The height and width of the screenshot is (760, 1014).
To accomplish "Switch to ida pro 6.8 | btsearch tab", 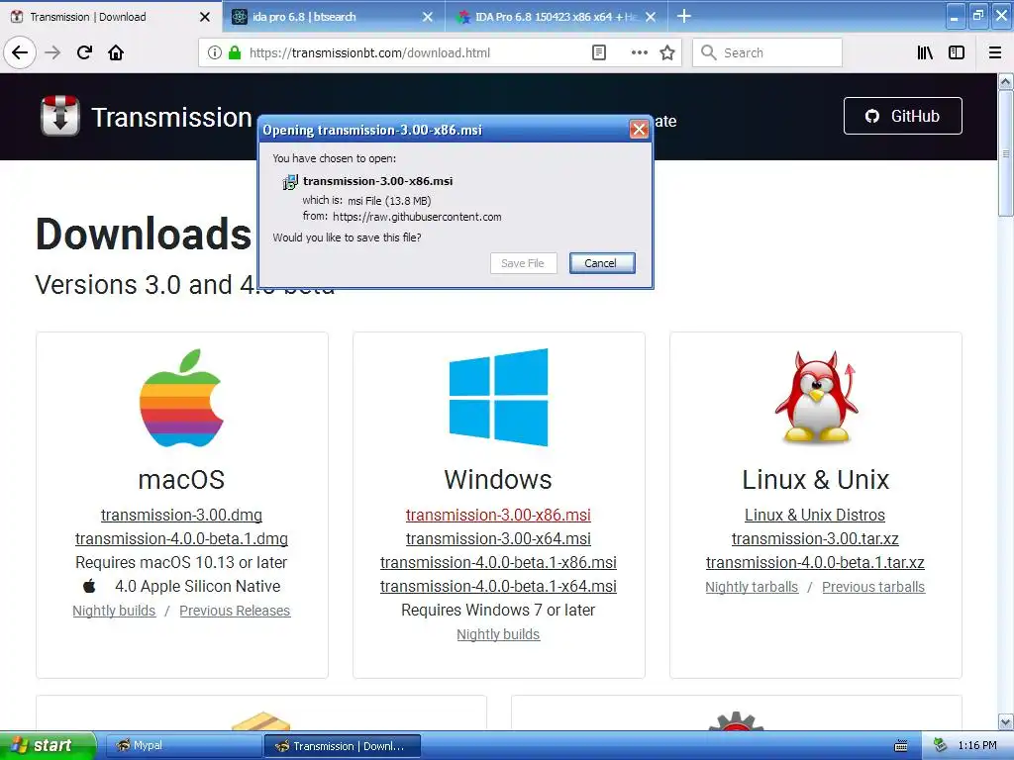I will (x=333, y=17).
